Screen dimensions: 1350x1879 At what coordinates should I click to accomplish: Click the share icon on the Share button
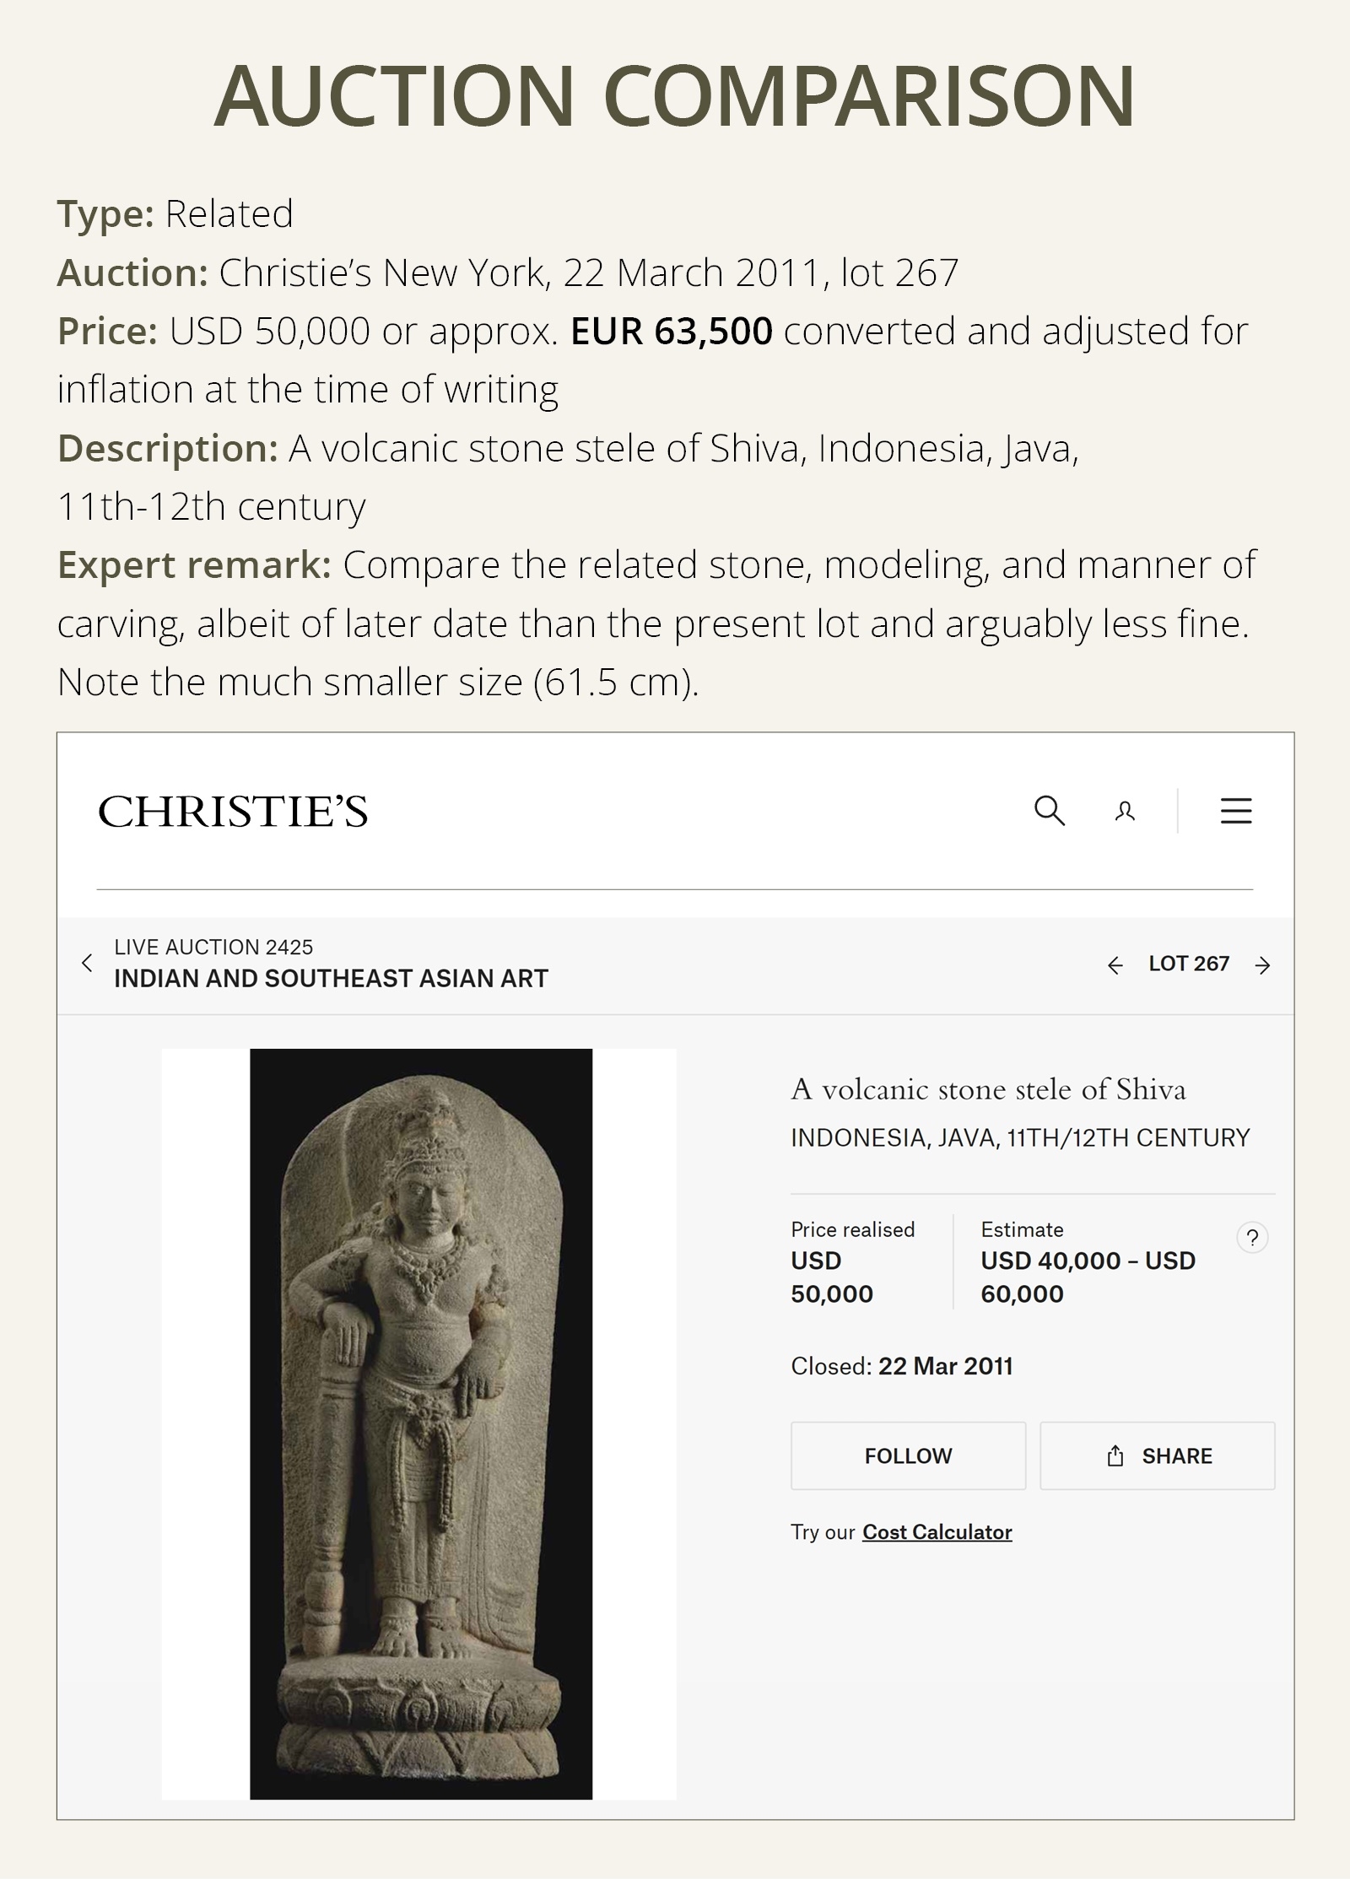click(x=1115, y=1455)
